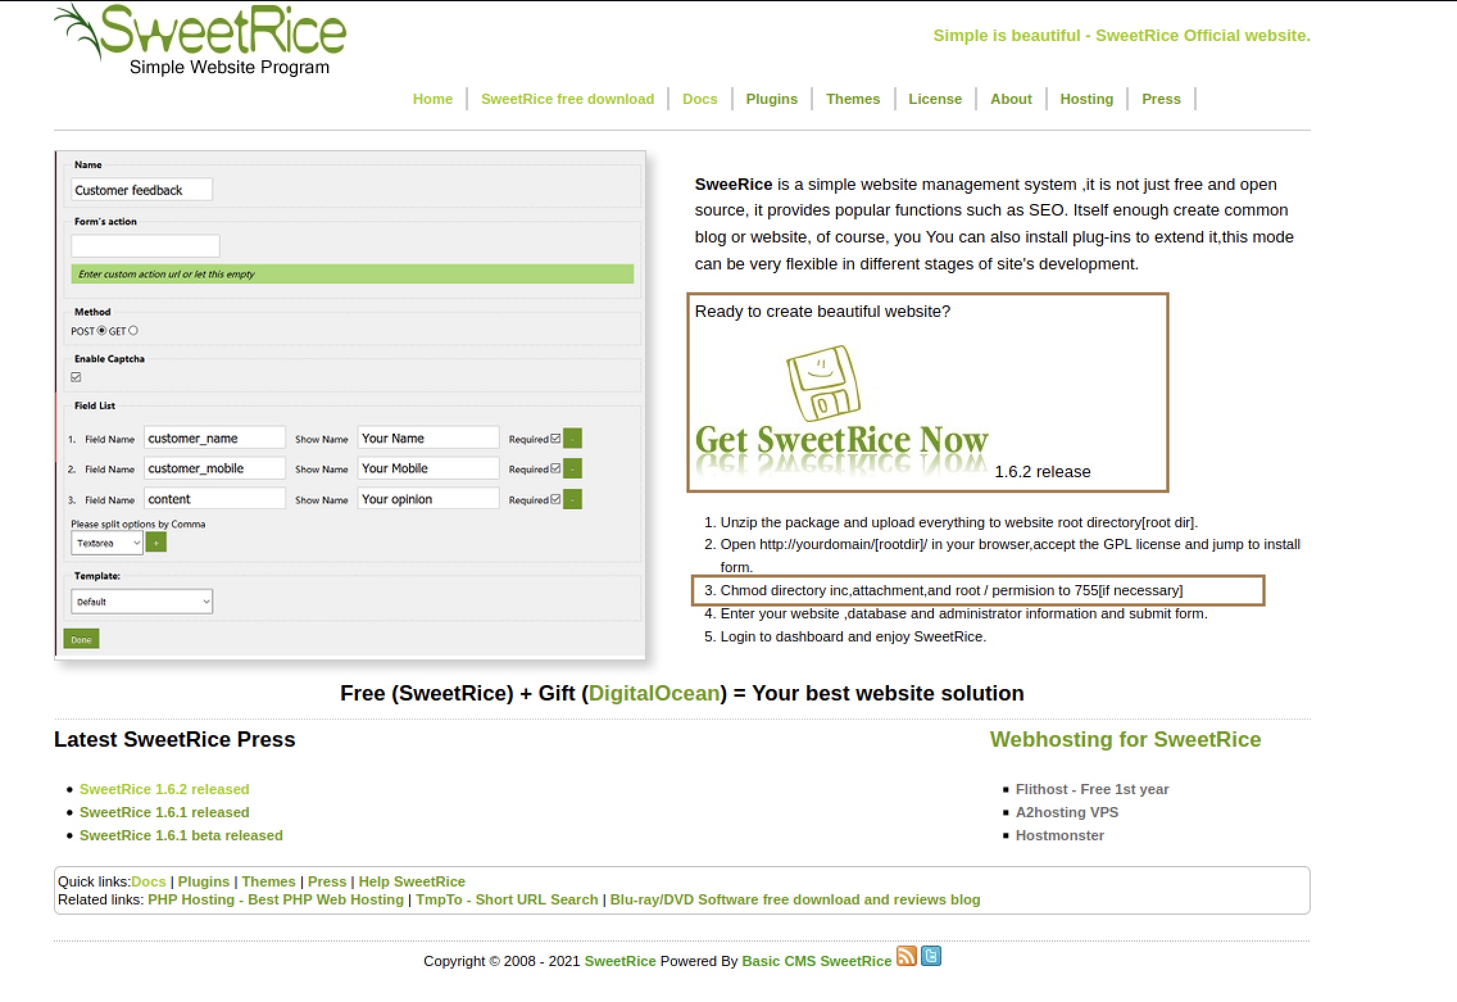Open the Twitter icon in footer
Viewport: 1457px width, 1002px height.
click(931, 956)
